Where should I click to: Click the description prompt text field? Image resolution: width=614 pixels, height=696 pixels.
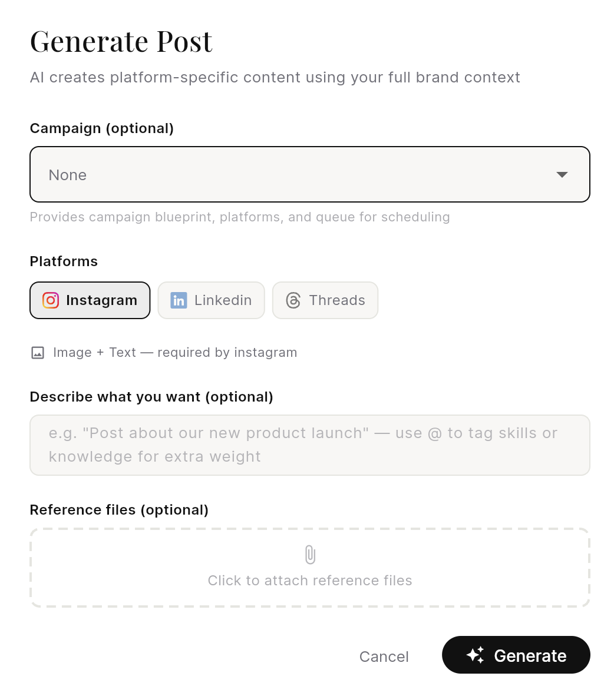309,445
